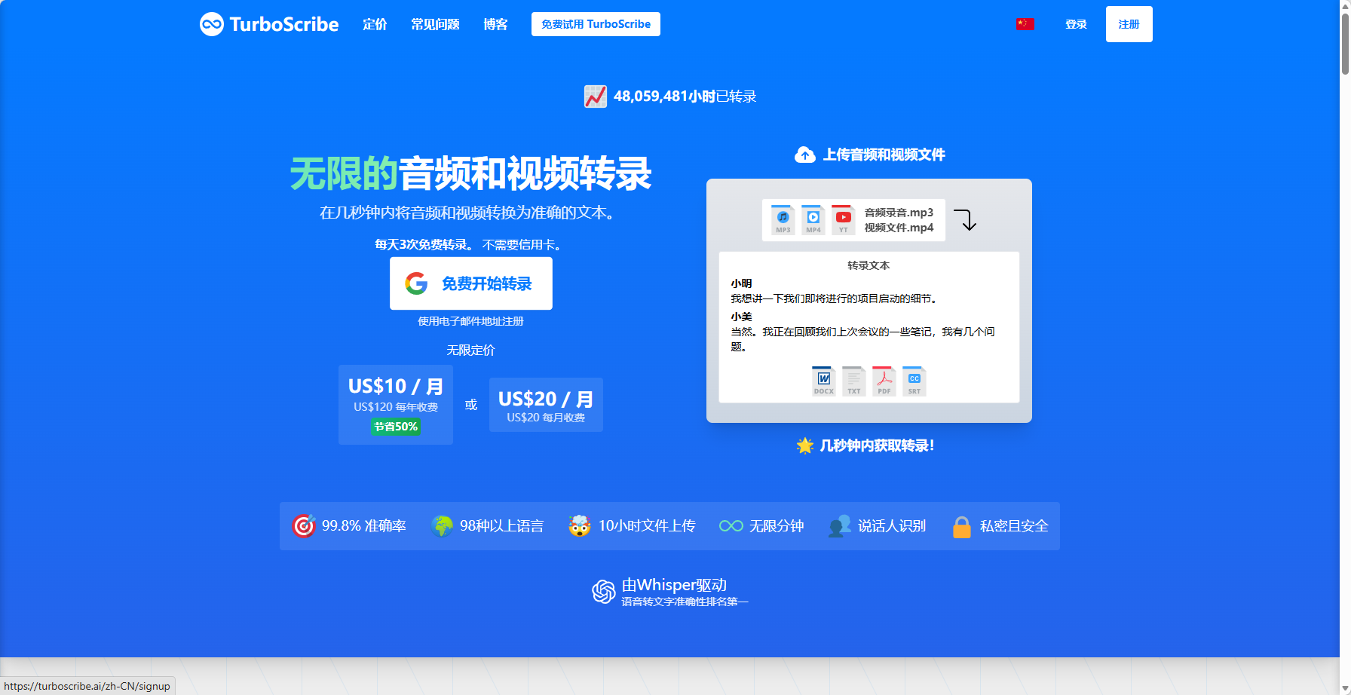This screenshot has width=1351, height=695.
Task: Click the 每天3次免费转录 text
Action: tap(424, 245)
